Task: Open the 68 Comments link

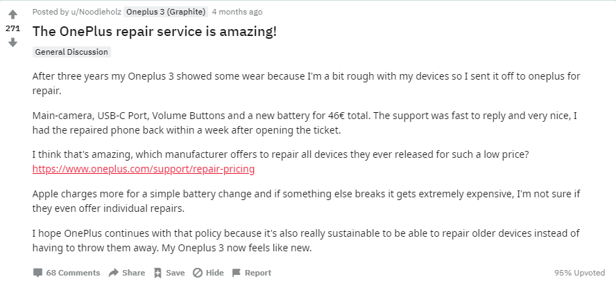Action: click(73, 273)
